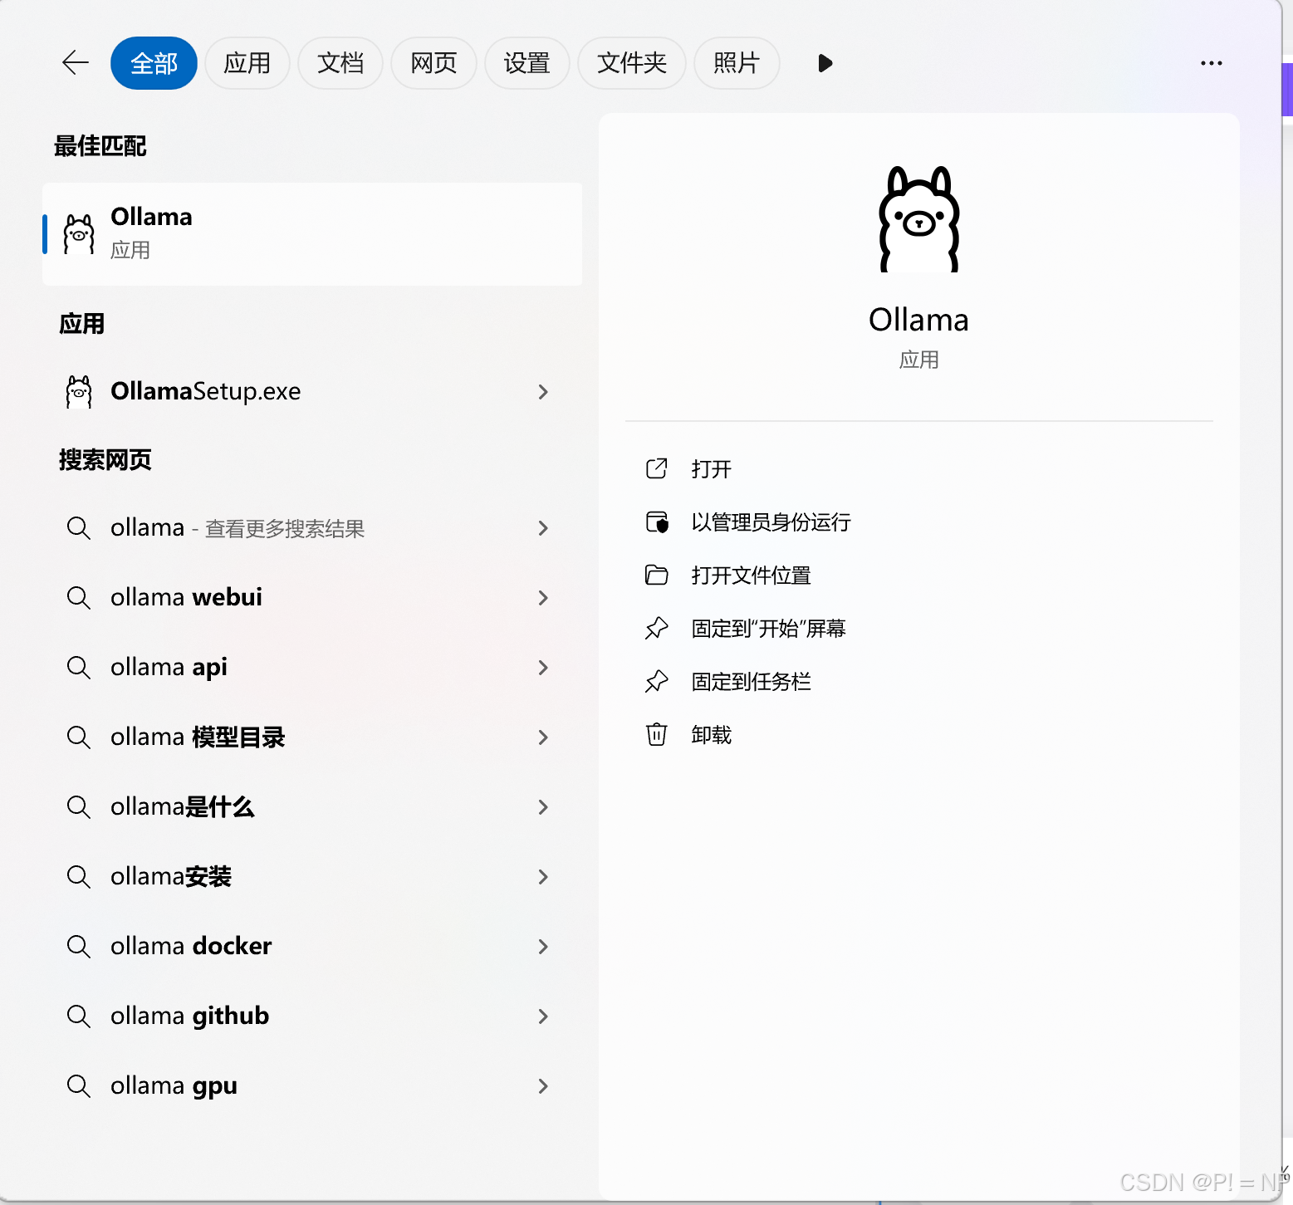This screenshot has height=1205, width=1293.
Task: Select the ollama webui suggestion
Action: click(312, 597)
